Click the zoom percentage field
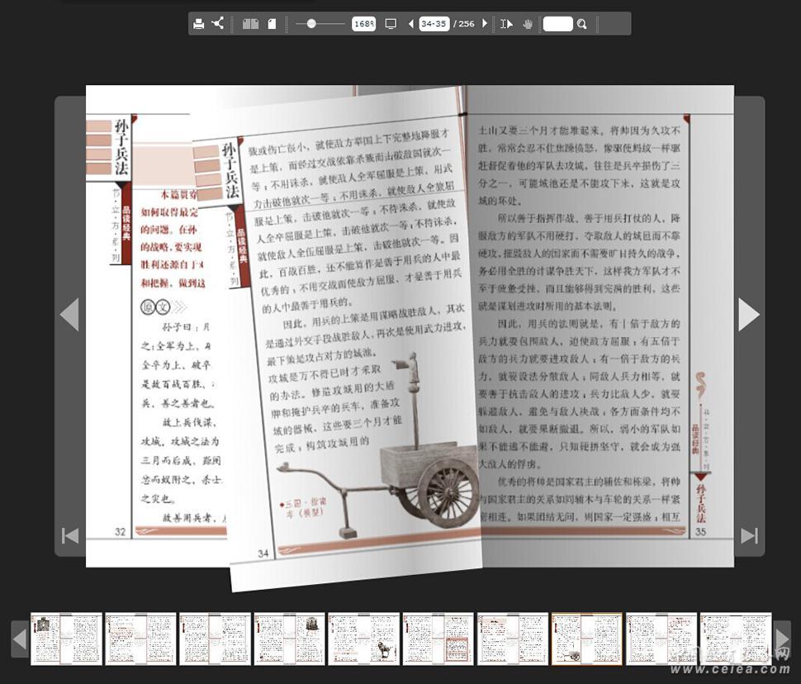This screenshot has width=801, height=684. [x=363, y=24]
